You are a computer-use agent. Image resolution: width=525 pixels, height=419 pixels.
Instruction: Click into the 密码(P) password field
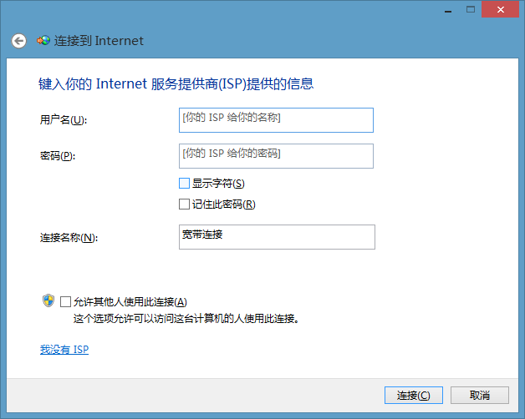pyautogui.click(x=276, y=156)
